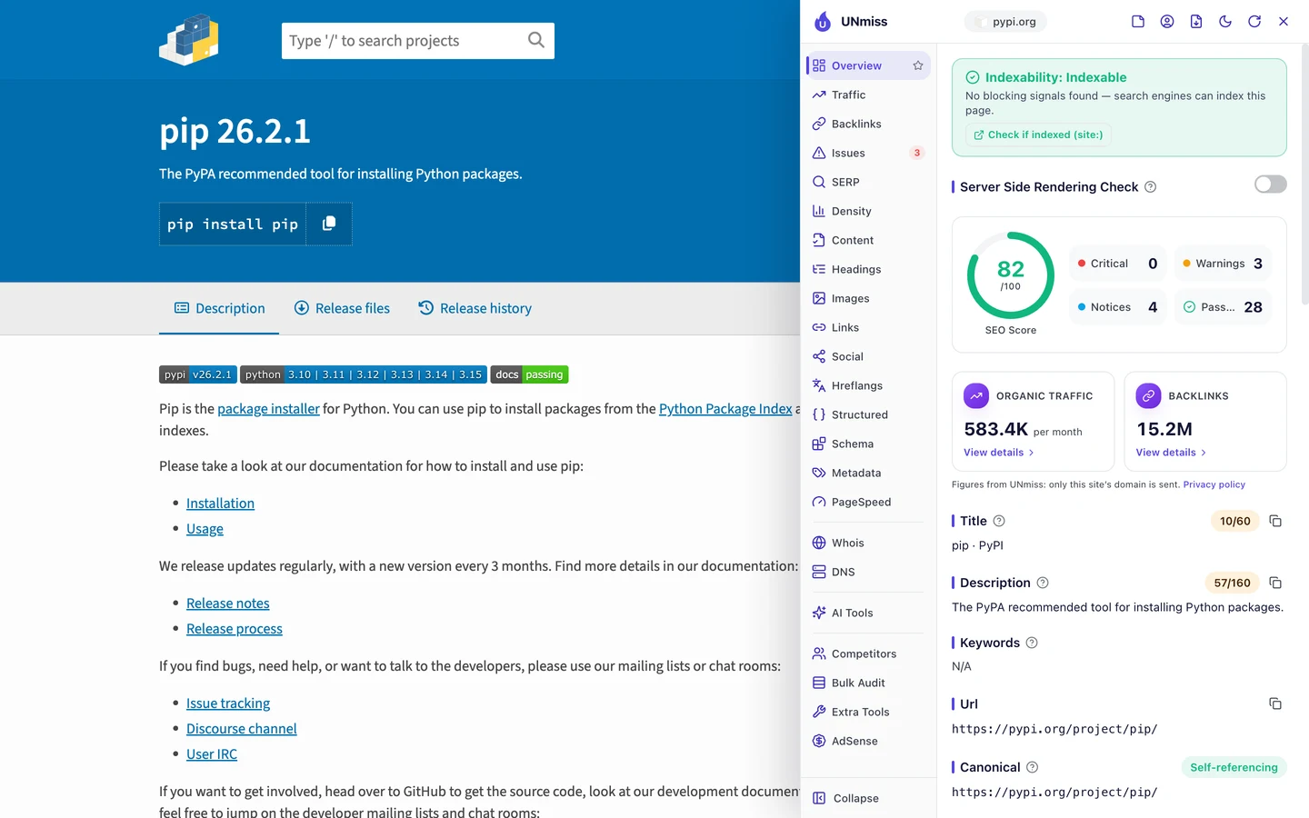The width and height of the screenshot is (1309, 818).
Task: Open the PageSpeed sidebar item
Action: point(868,502)
